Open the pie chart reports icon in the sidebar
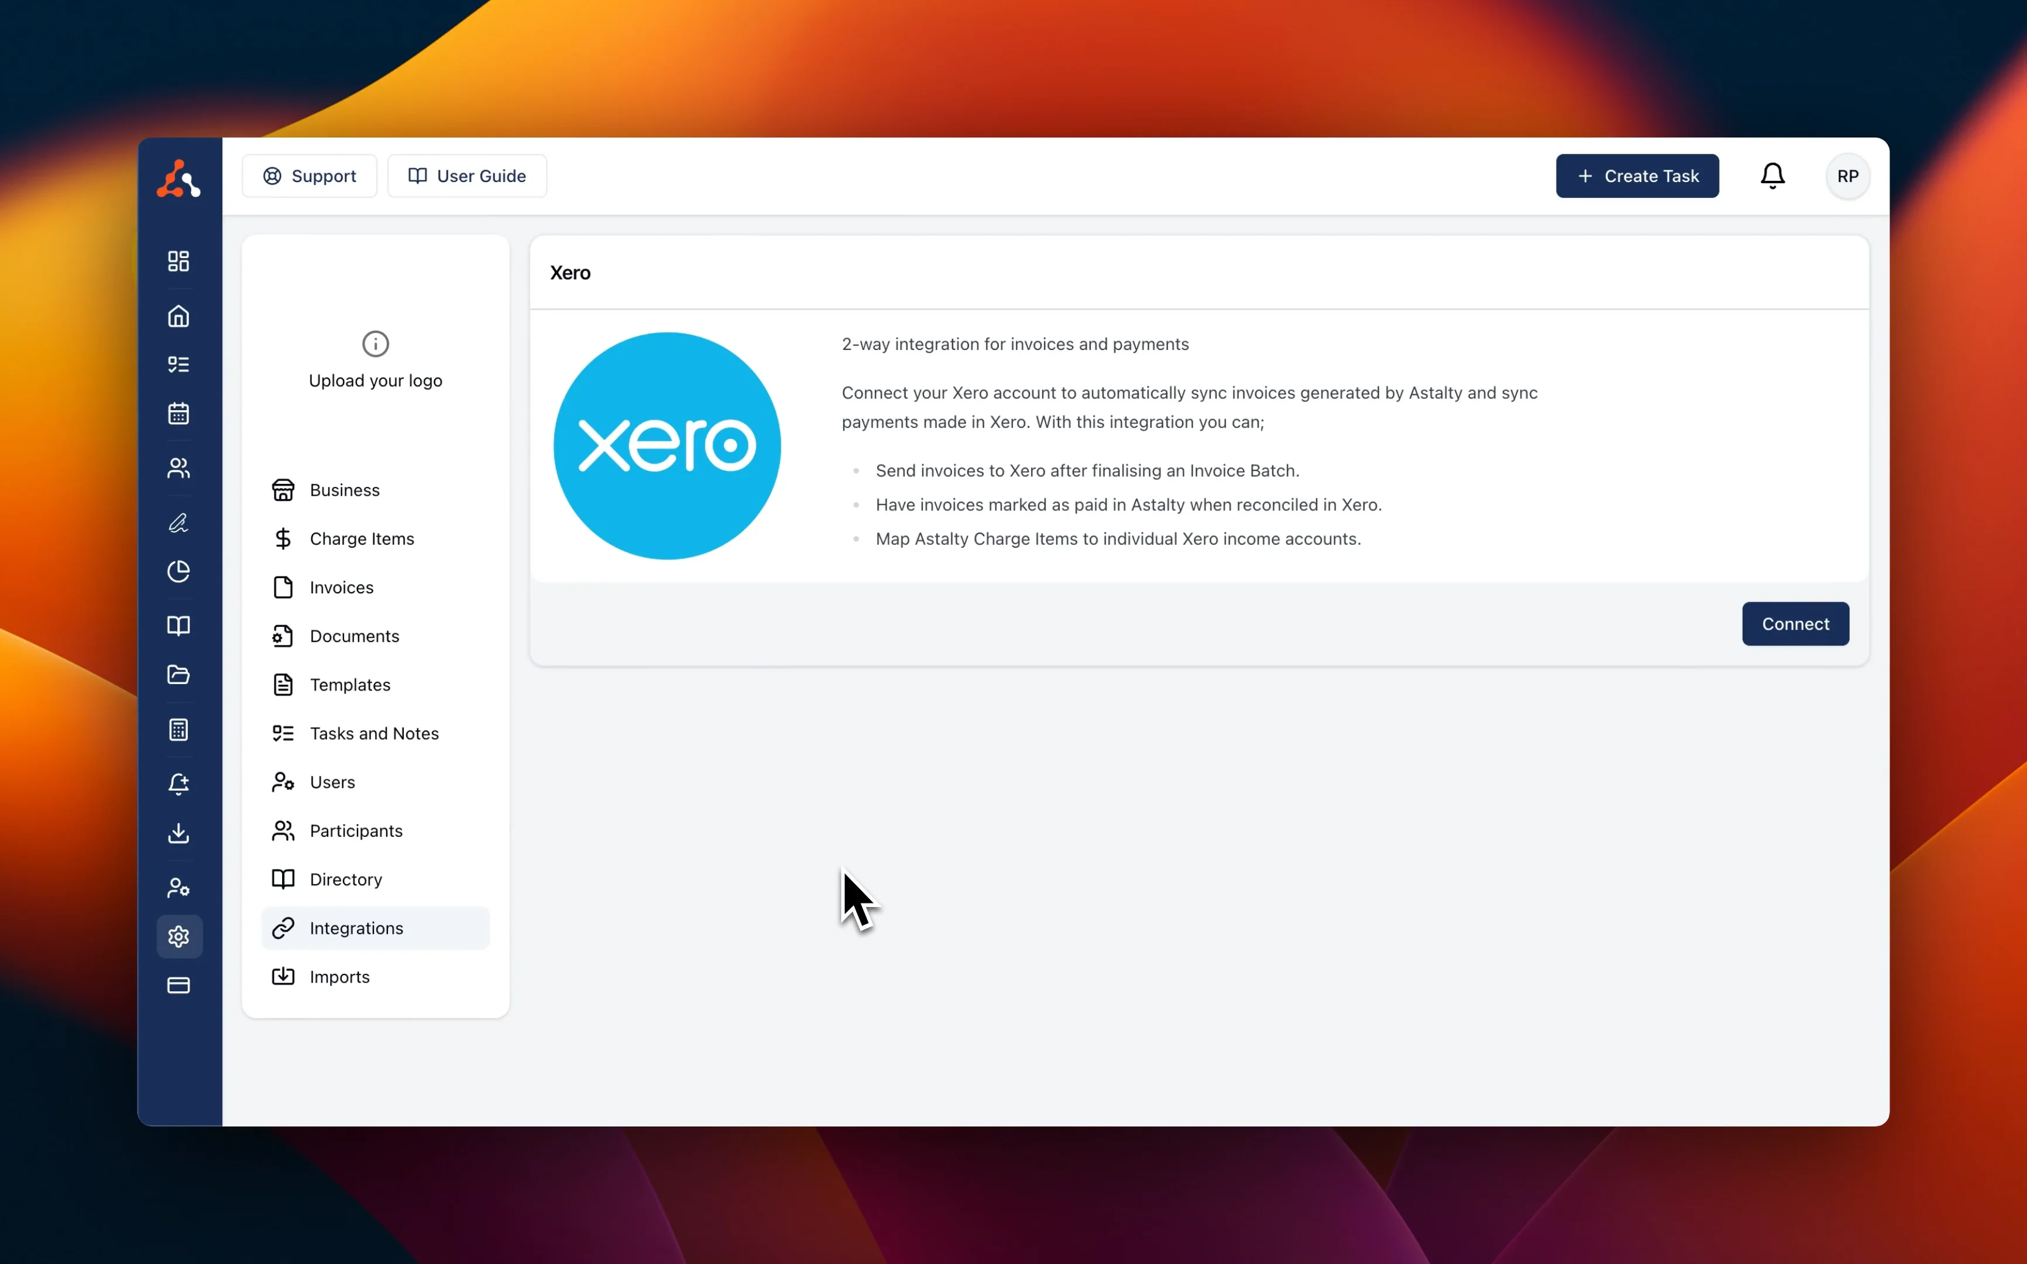 click(178, 571)
